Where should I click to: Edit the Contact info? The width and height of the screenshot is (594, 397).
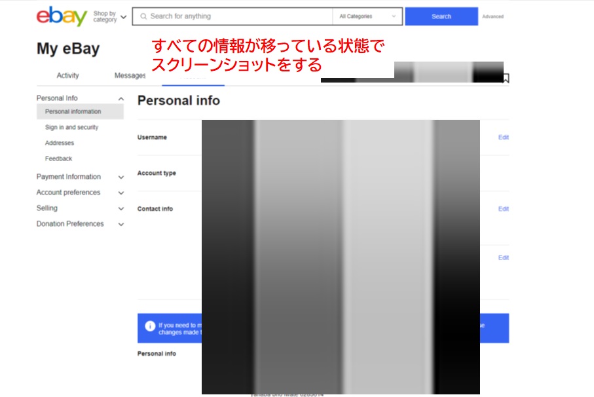504,209
